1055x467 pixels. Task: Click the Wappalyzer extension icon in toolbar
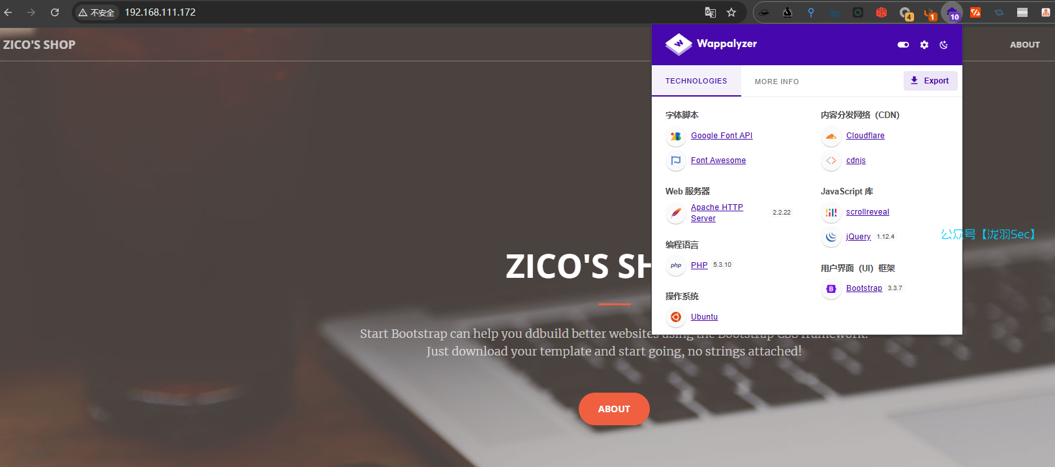coord(952,12)
